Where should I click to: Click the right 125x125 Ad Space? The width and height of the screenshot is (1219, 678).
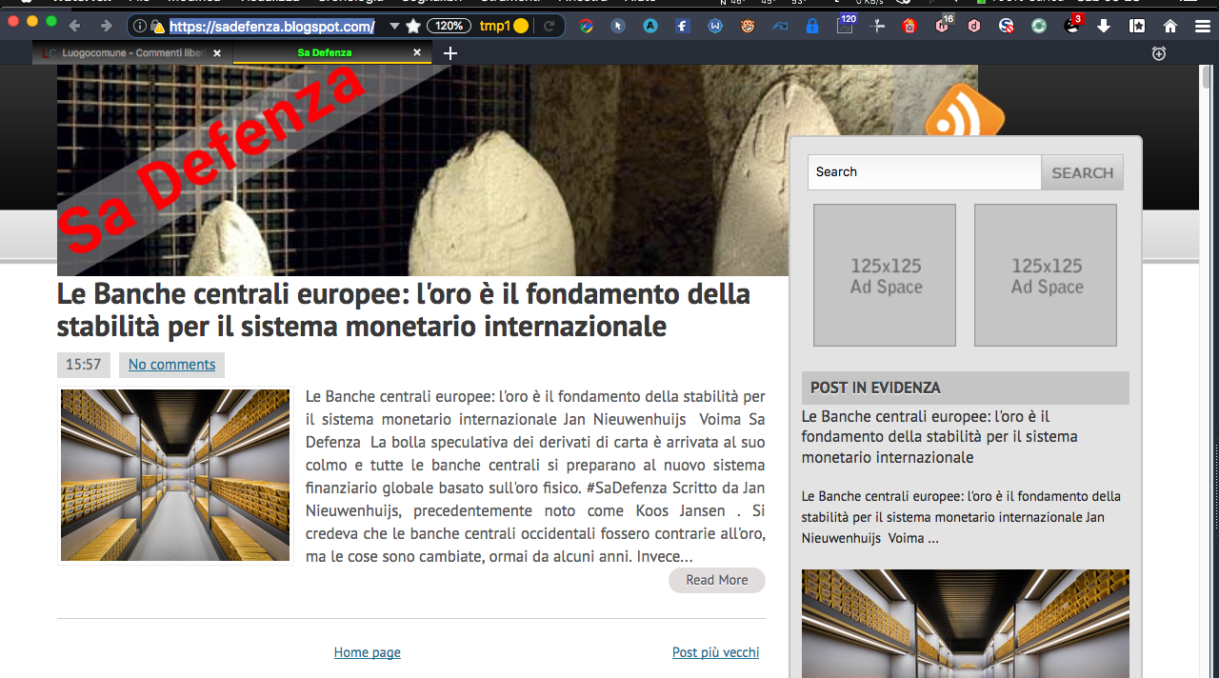[1046, 275]
